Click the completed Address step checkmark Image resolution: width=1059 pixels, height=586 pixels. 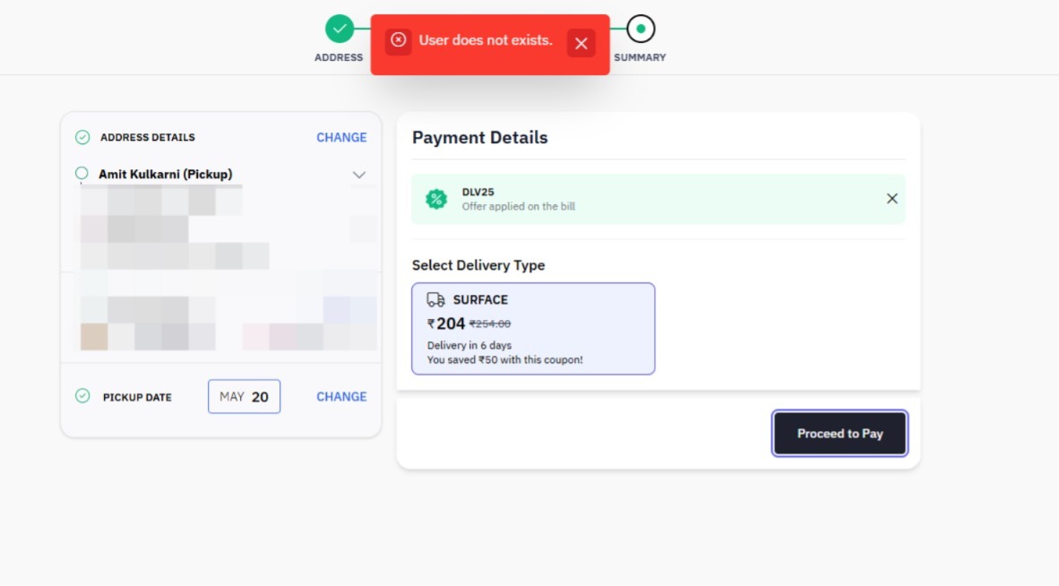pyautogui.click(x=339, y=29)
